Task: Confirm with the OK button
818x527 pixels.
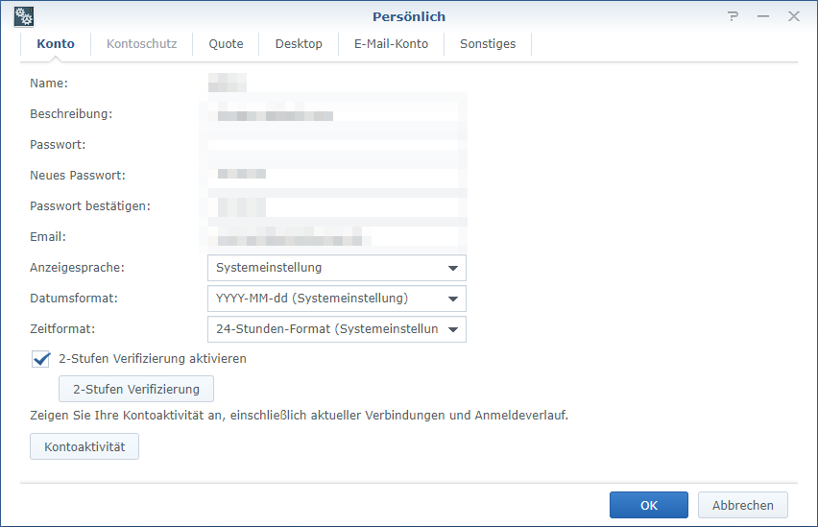Action: [649, 505]
